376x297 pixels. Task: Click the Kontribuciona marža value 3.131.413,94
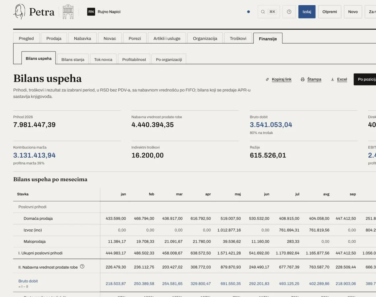click(x=34, y=155)
